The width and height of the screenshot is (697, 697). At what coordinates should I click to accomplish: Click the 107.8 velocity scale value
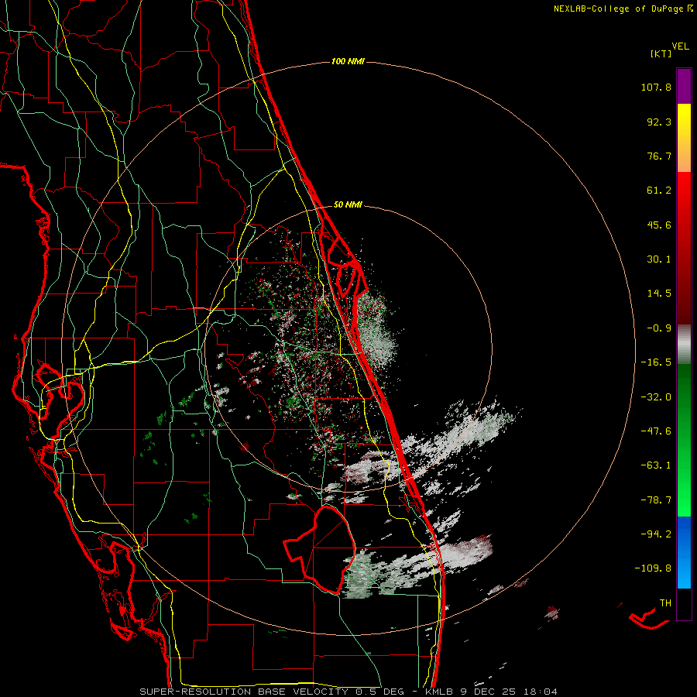656,87
